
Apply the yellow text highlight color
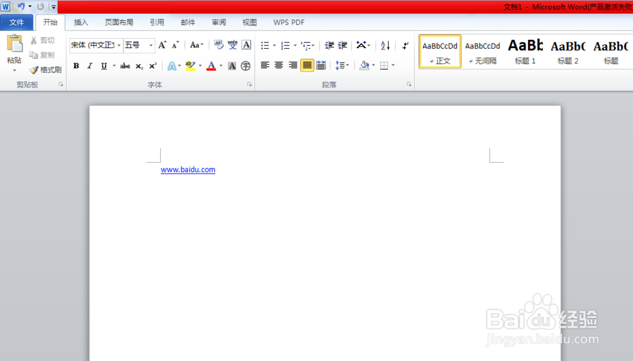(x=190, y=66)
